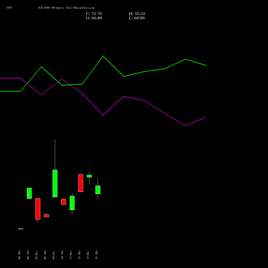Click the close price value C: 75.70
The width and height of the screenshot is (268, 268).
[x=94, y=14]
